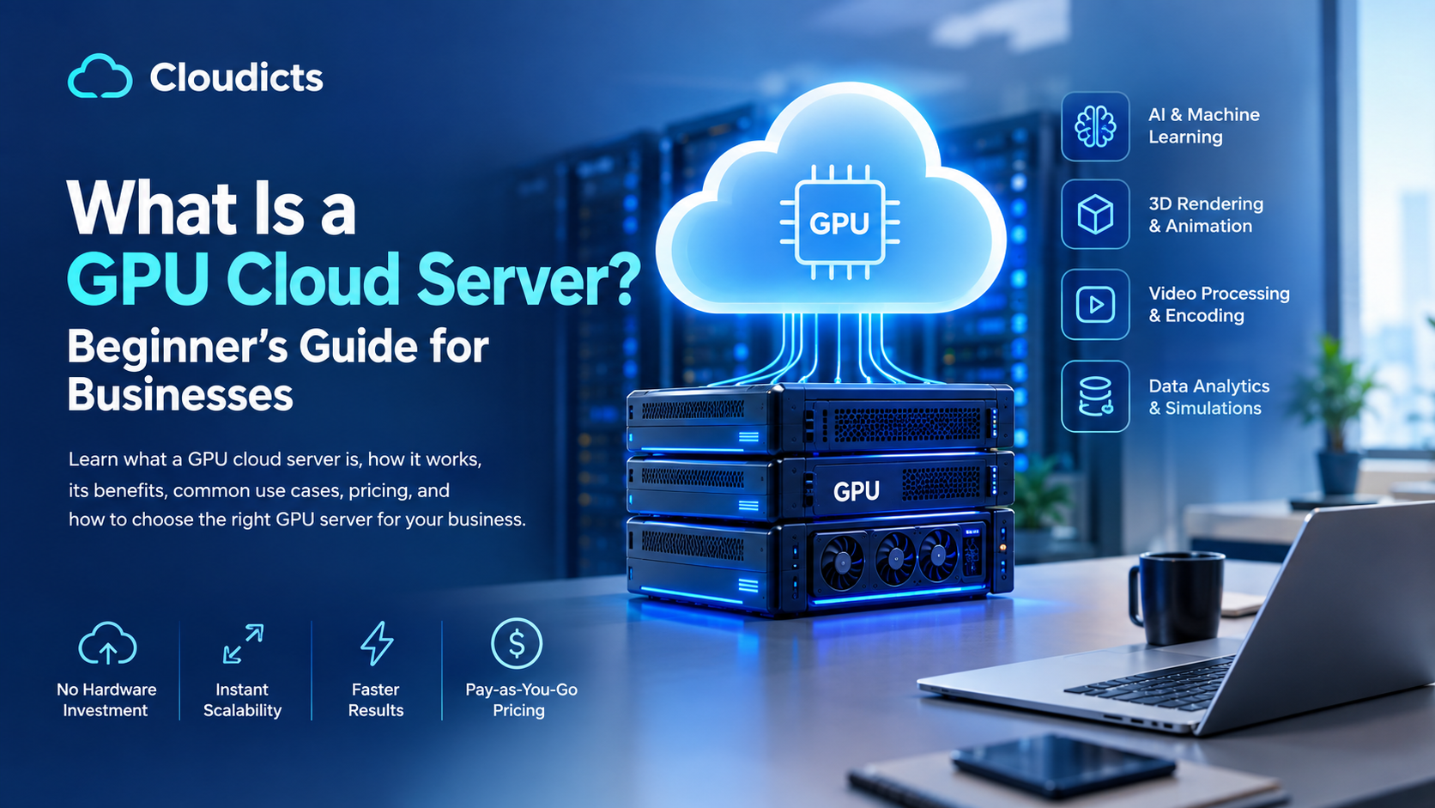Click the dollar coin icon above Pay-as-You-Go Pricing
Screen dimensions: 1435x808
[517, 643]
